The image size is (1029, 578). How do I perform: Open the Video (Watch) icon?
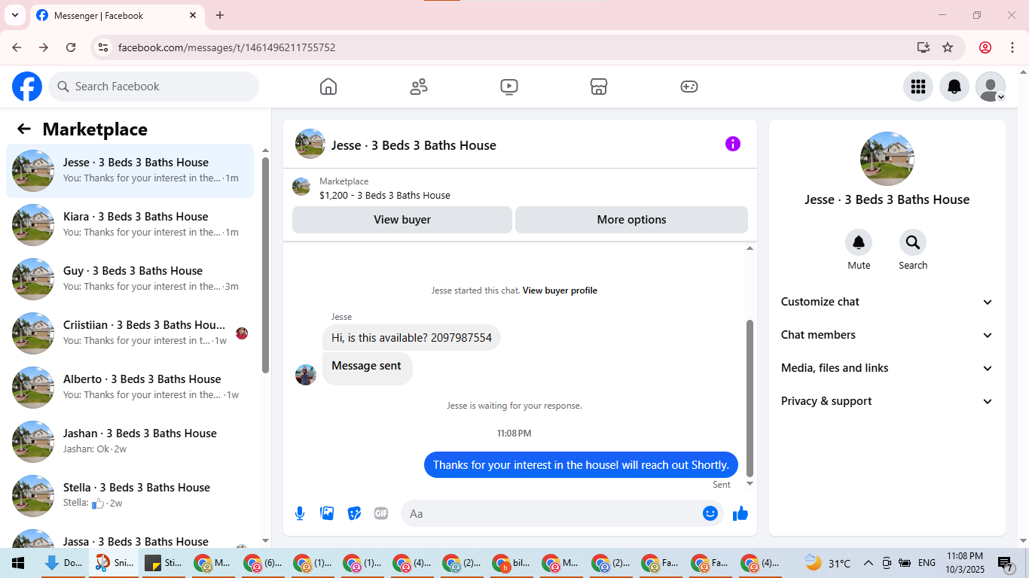(509, 87)
